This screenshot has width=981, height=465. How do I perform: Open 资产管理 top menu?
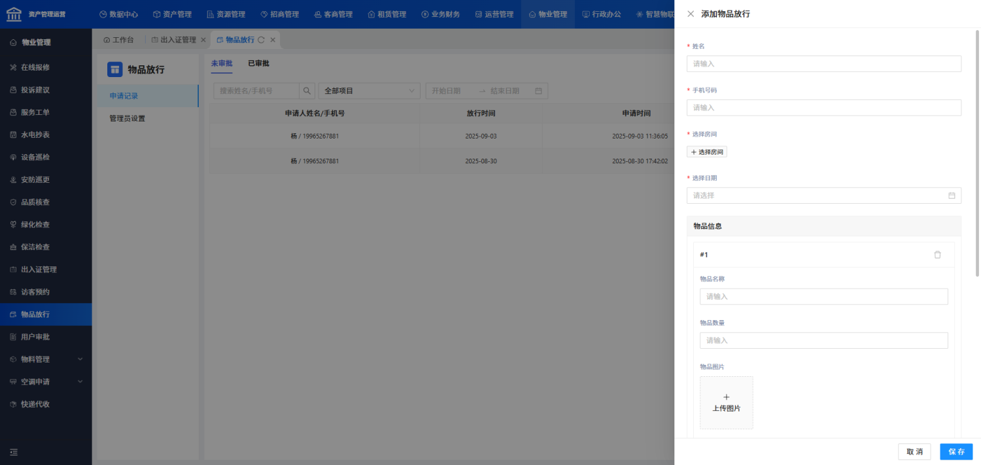[172, 14]
